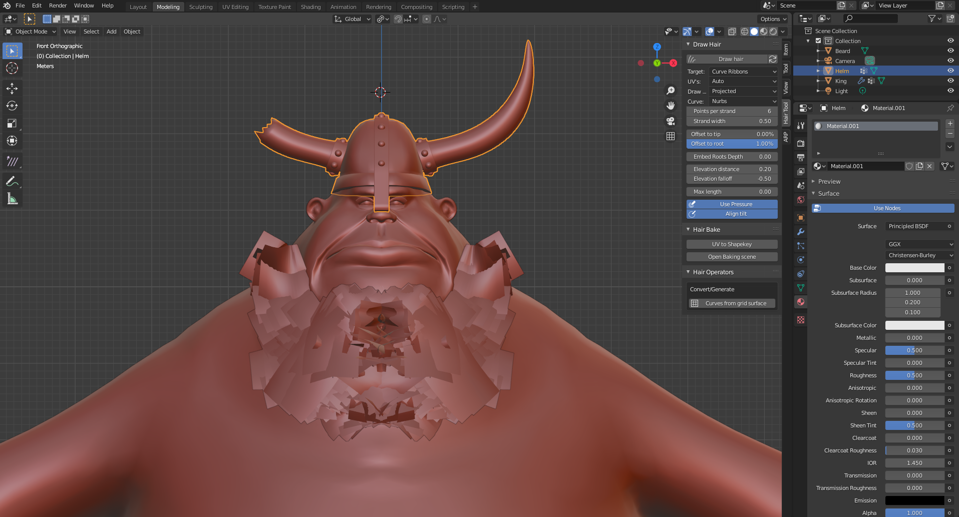Open the Item sidebar tab
959x517 pixels.
tap(786, 49)
